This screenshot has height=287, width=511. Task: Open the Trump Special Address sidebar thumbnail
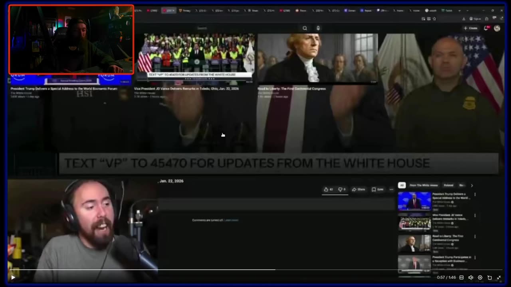414,201
